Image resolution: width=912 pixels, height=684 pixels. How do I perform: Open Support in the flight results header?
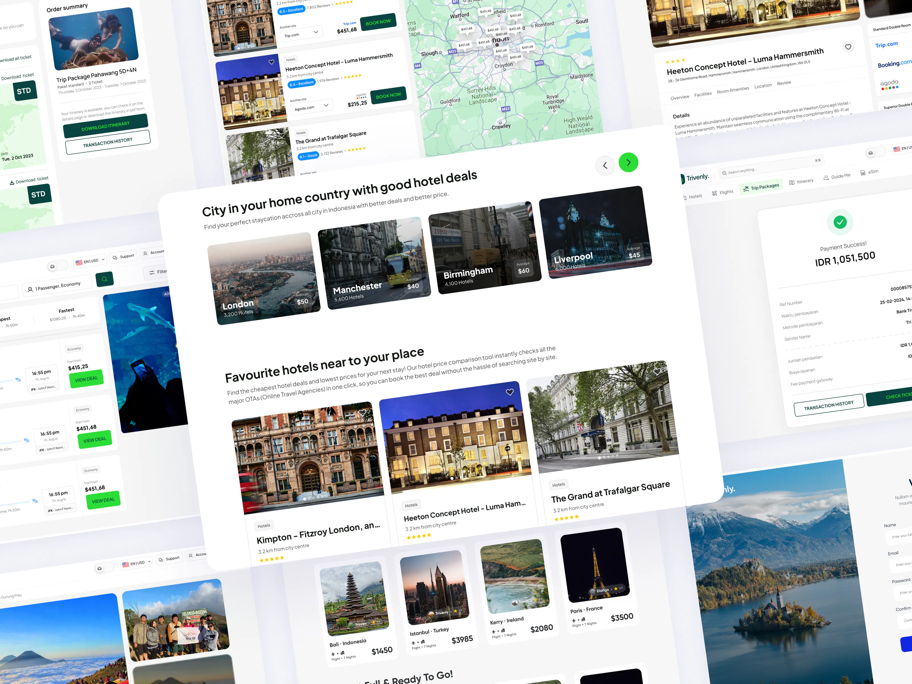pos(123,256)
